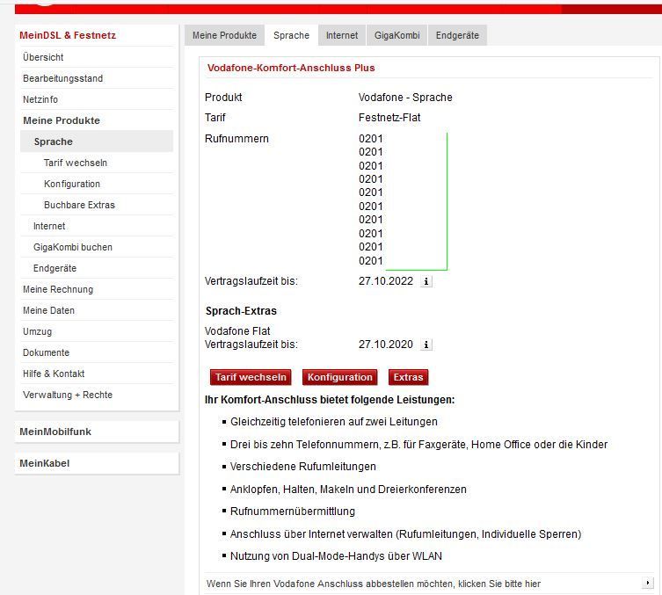Open Verwaltung + Rechte in sidebar
Image resolution: width=662 pixels, height=595 pixels.
click(x=68, y=395)
